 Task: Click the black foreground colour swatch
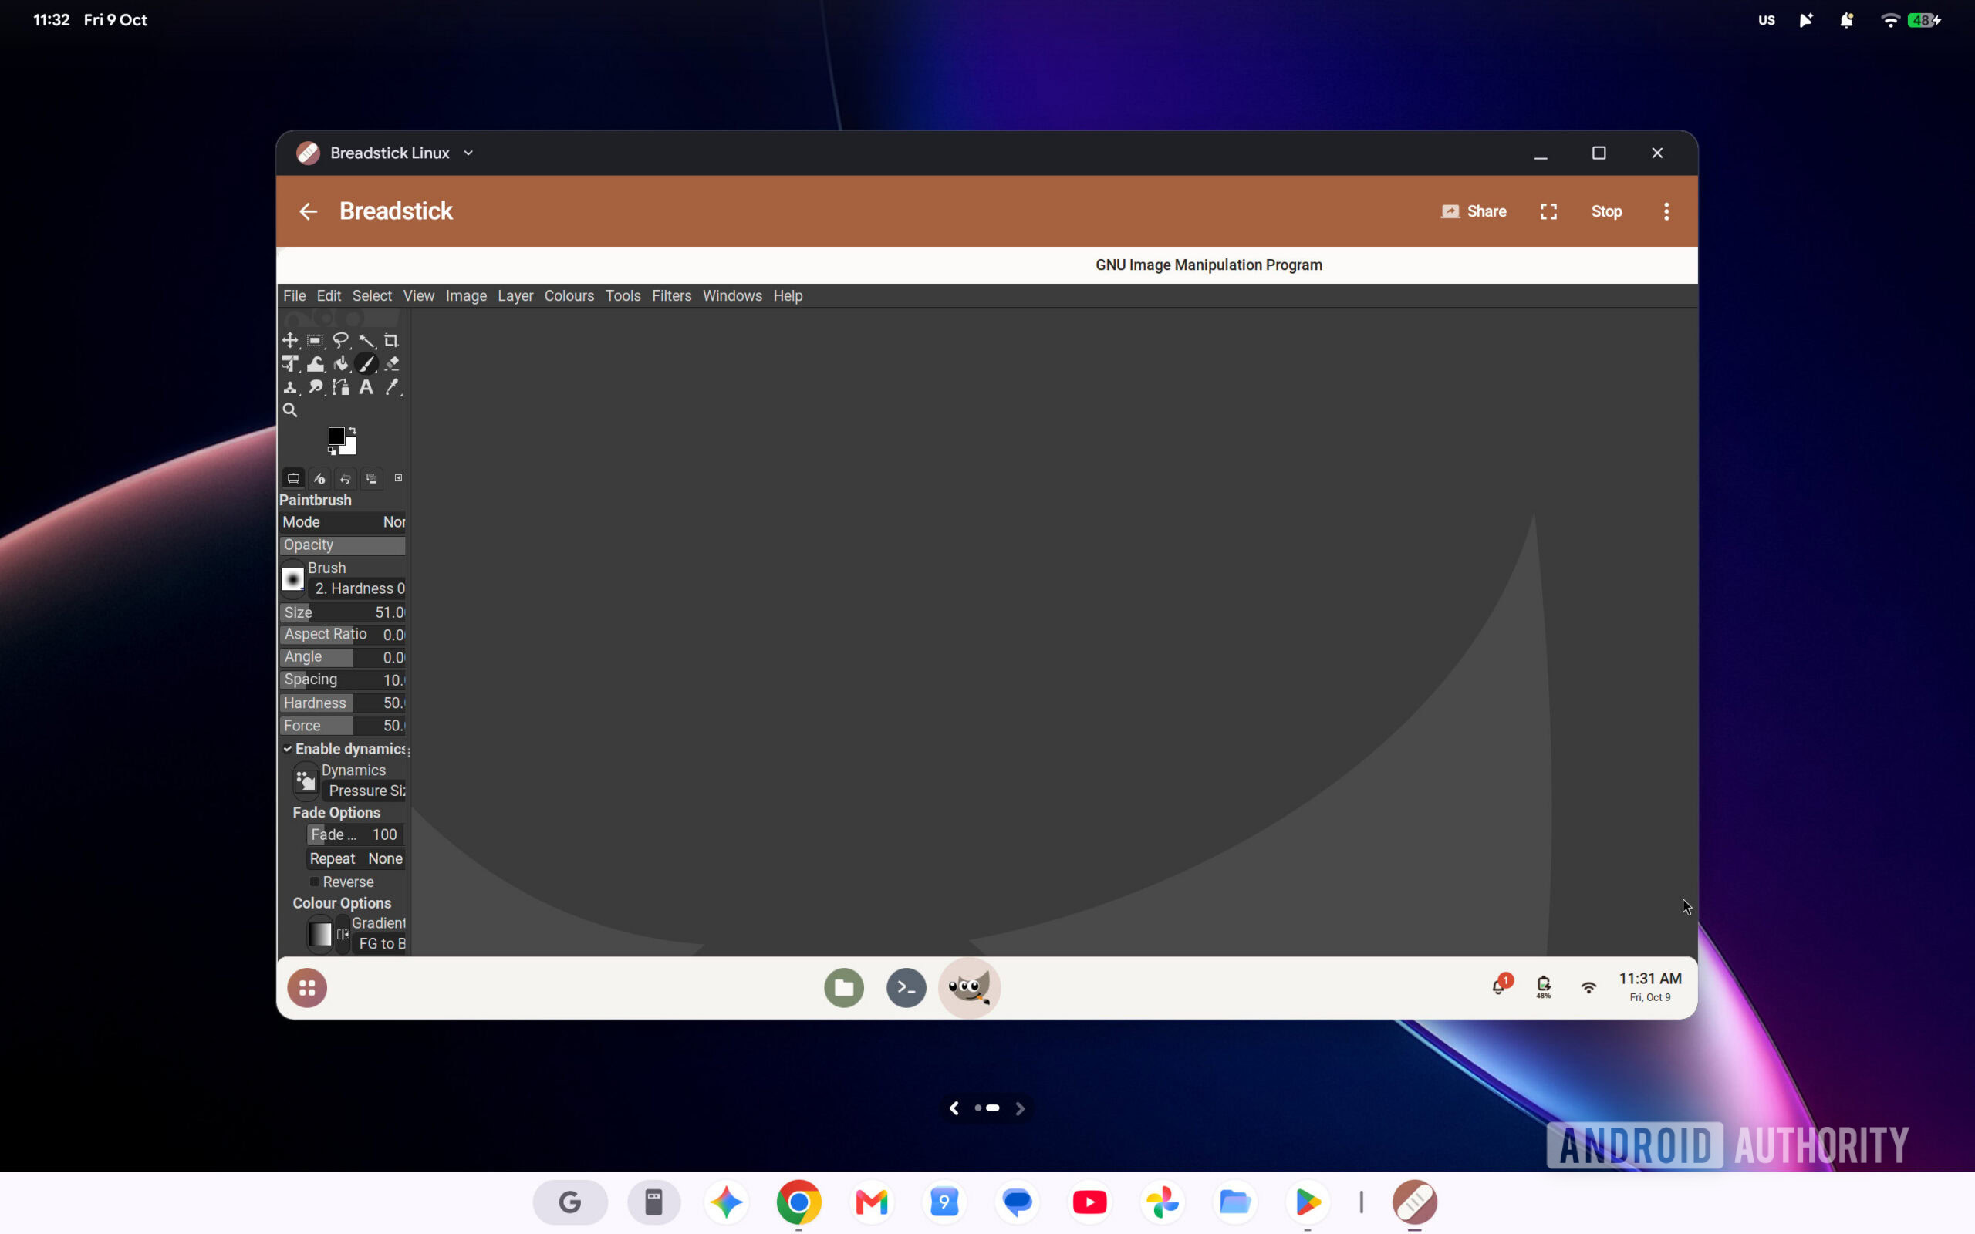(336, 436)
